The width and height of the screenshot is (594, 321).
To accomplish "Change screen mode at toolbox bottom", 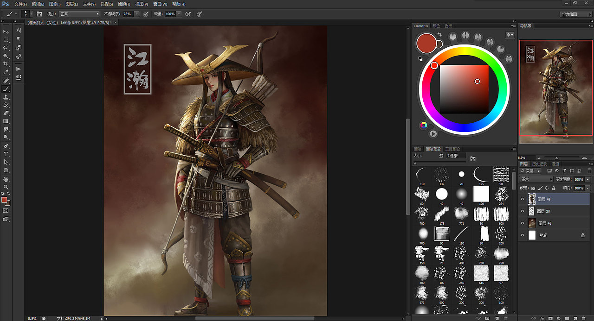I will coord(6,219).
